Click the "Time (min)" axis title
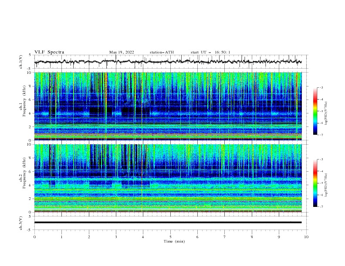The image size is (345, 266). click(x=174, y=241)
